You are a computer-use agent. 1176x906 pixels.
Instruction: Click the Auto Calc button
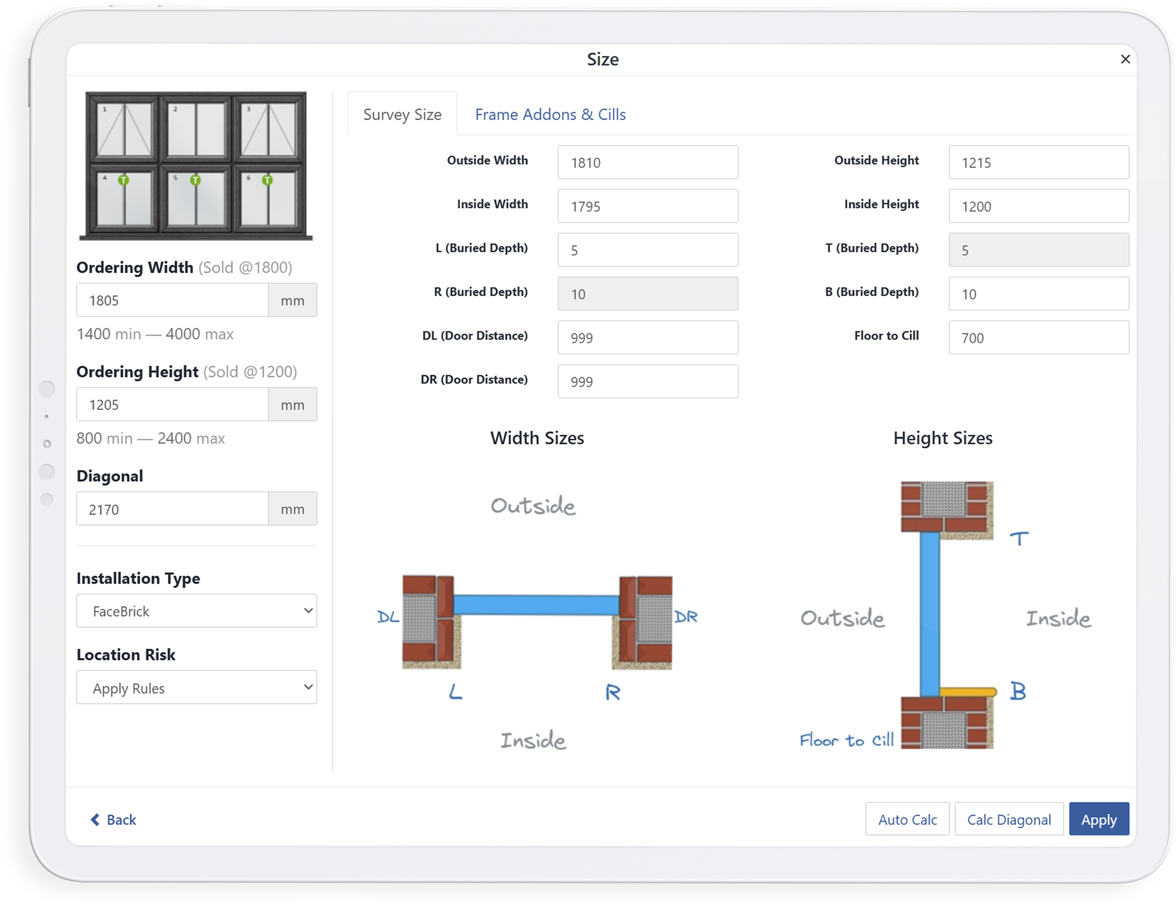pos(907,819)
